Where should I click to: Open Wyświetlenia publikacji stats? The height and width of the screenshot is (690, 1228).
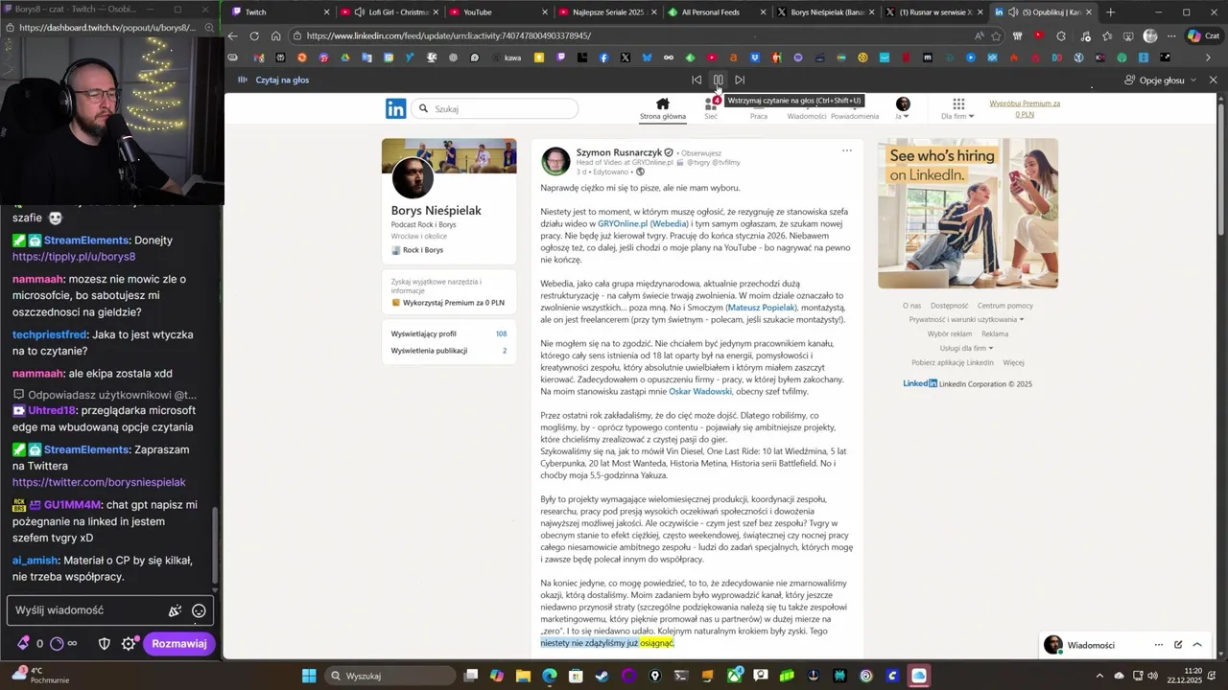(448, 351)
